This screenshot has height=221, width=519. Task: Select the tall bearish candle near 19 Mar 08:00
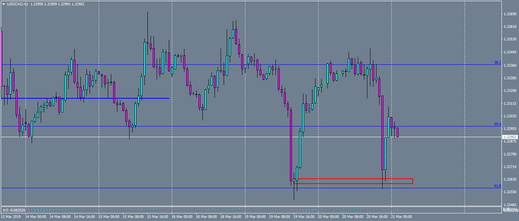pyautogui.click(x=291, y=145)
